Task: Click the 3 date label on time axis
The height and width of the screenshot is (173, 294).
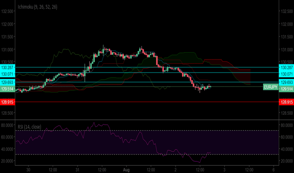Action: click(224, 170)
